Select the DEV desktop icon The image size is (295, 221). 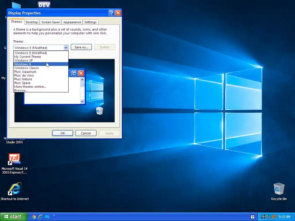tap(44, 5)
